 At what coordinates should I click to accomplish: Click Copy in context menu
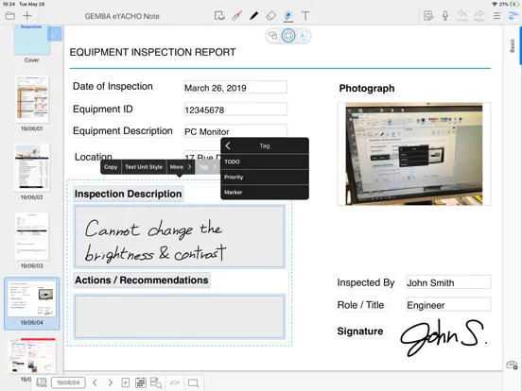[x=111, y=167]
